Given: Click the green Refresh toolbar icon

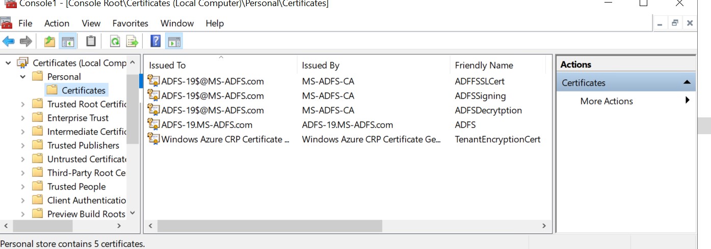Looking at the screenshot, I should [x=115, y=41].
